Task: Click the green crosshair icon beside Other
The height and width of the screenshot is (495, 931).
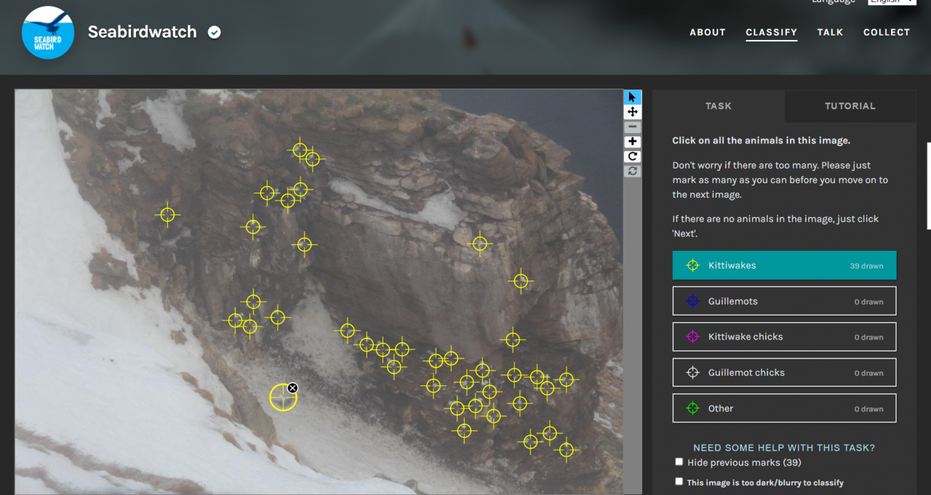Action: click(x=692, y=408)
